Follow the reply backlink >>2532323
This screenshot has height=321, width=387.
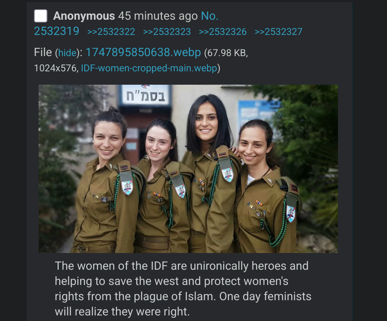coord(167,32)
